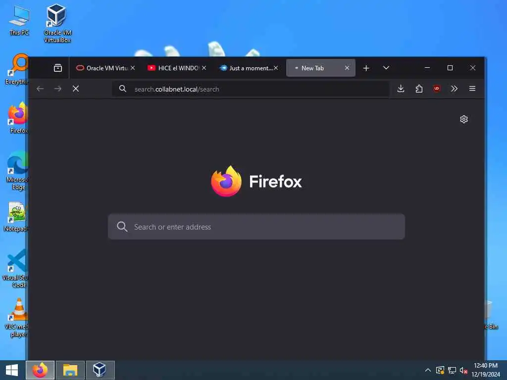Select Visual Studio Code desktop shortcut
This screenshot has height=380, width=507.
(15, 268)
